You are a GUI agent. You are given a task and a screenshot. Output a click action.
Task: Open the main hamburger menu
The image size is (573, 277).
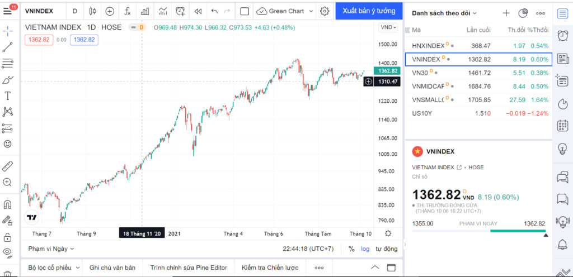click(8, 11)
